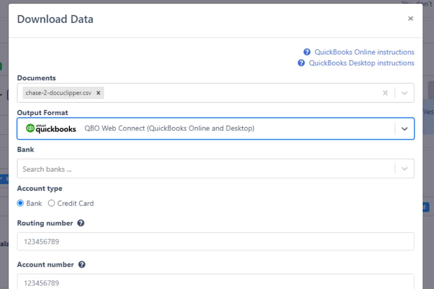Clear all selected documents

pos(385,93)
